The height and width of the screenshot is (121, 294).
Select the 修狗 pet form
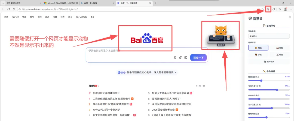tap(280, 48)
